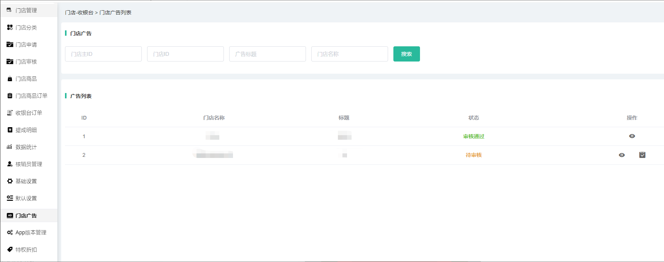This screenshot has height=262, width=664.
Task: Open 门店商品 sidebar item
Action: point(26,79)
